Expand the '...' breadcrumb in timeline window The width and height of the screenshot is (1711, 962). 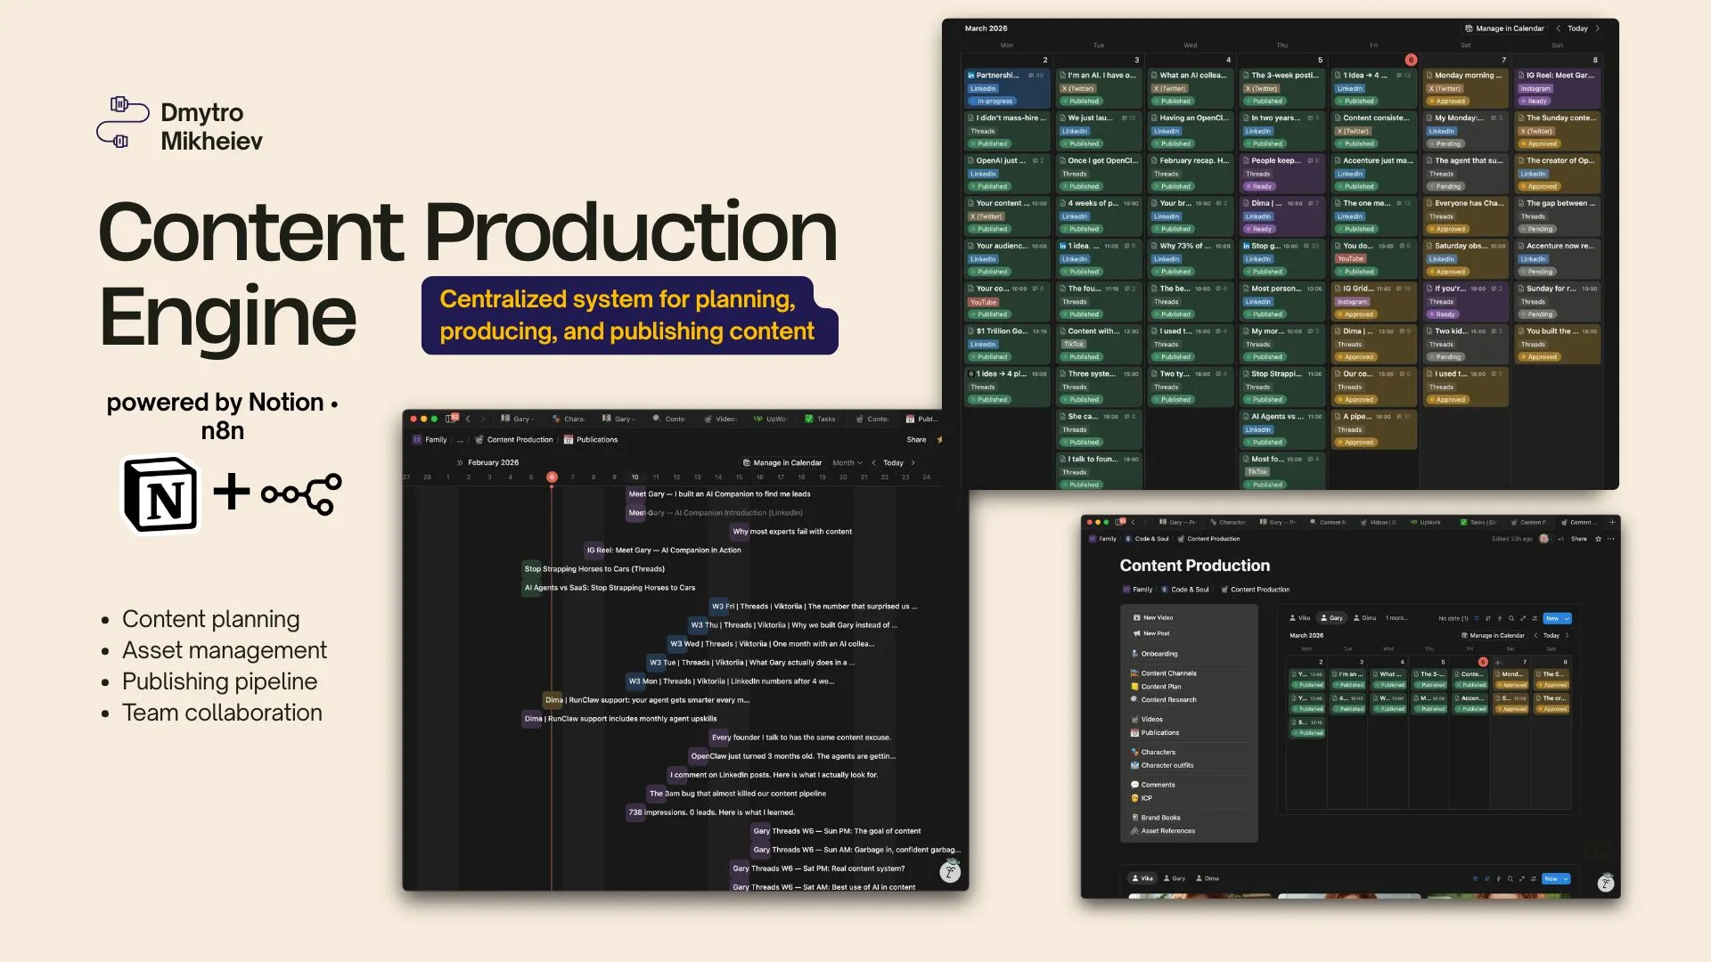(x=461, y=439)
